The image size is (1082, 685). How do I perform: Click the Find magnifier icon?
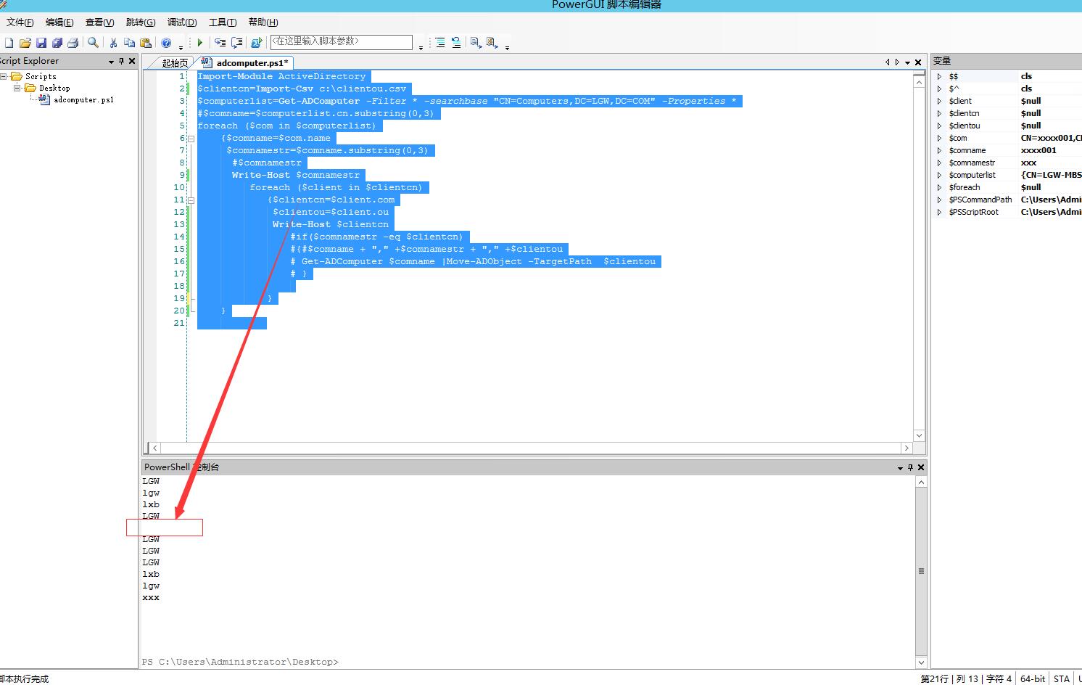(x=93, y=43)
